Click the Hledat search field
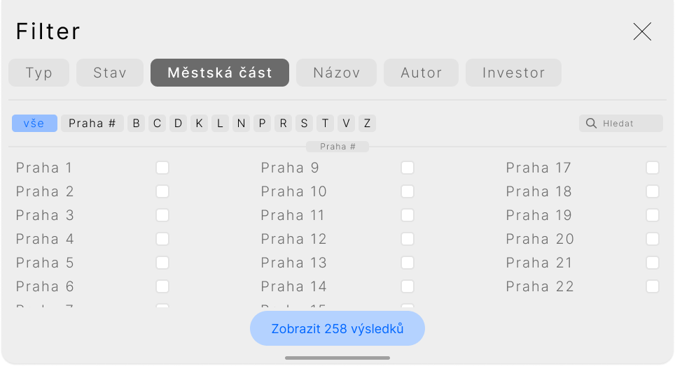 (621, 124)
